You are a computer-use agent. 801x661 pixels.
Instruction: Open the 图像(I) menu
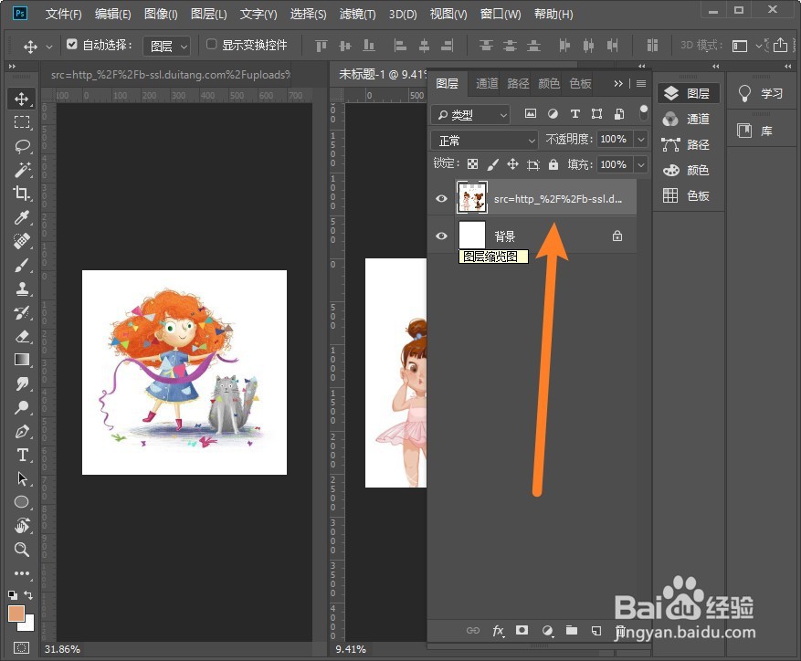161,15
